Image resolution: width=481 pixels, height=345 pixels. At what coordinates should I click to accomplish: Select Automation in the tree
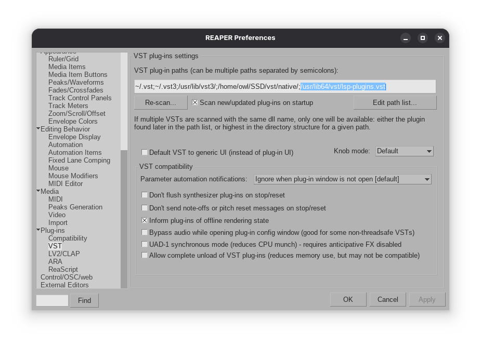pyautogui.click(x=66, y=144)
